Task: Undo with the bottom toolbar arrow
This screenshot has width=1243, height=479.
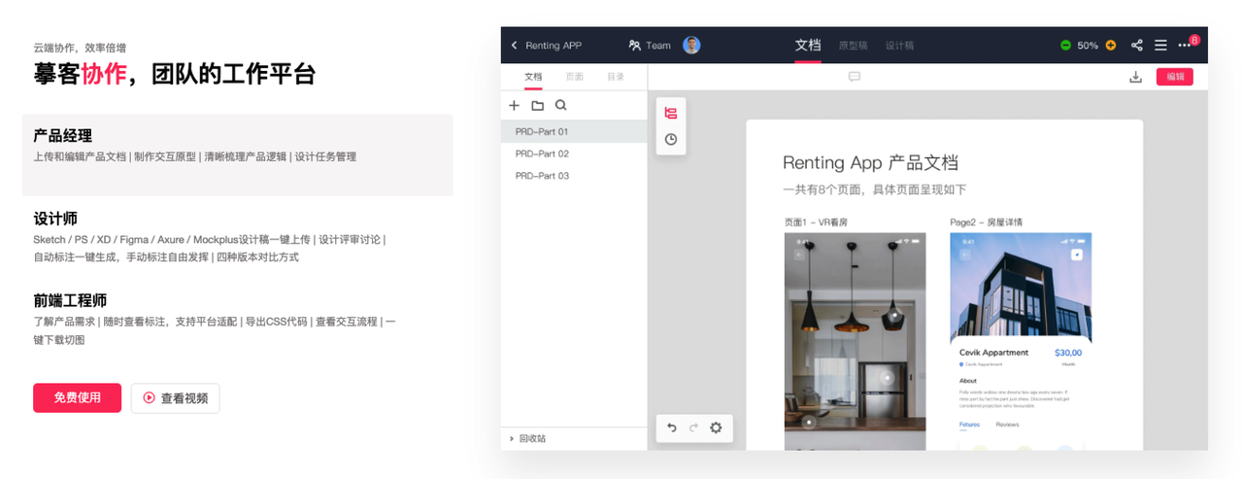Action: (671, 428)
